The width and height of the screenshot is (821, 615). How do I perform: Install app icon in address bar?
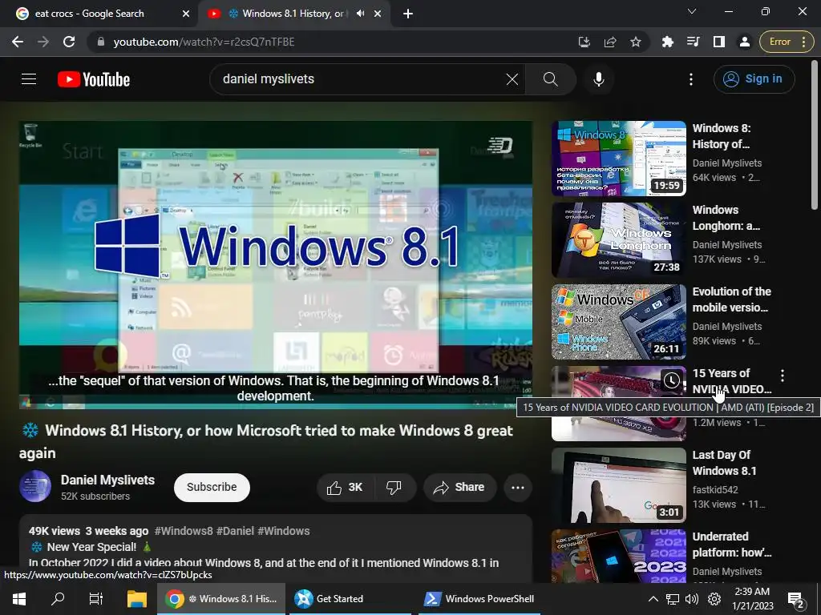pos(584,42)
